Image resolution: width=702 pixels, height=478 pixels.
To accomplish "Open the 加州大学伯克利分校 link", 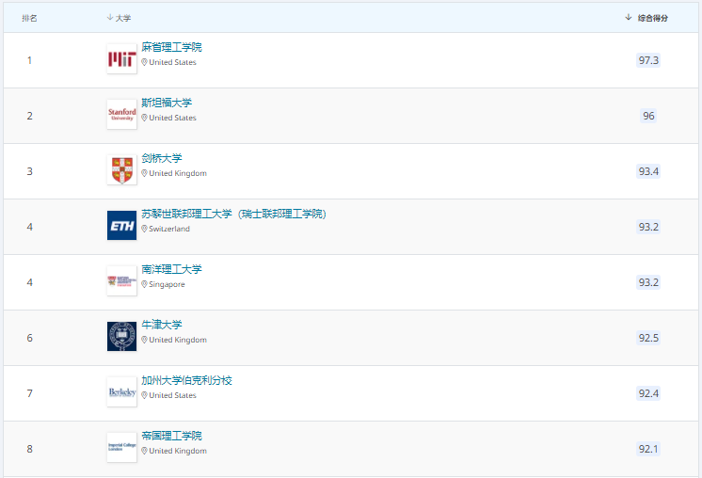I will click(x=186, y=380).
